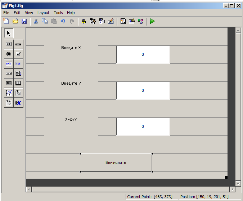Screen dimensions: 243x201
Task: Minimize the Fig1.fig window
Action: (x=226, y=6)
